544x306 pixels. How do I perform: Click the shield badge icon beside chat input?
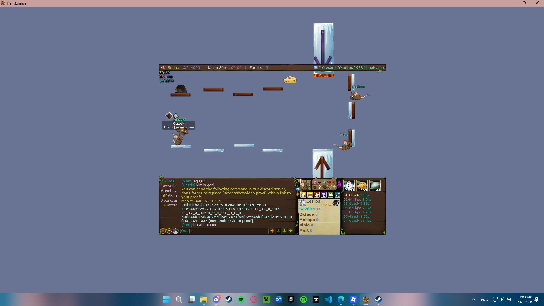point(169,231)
